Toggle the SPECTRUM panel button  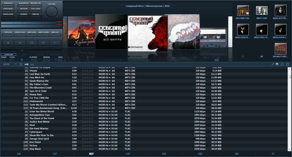click(x=8, y=11)
